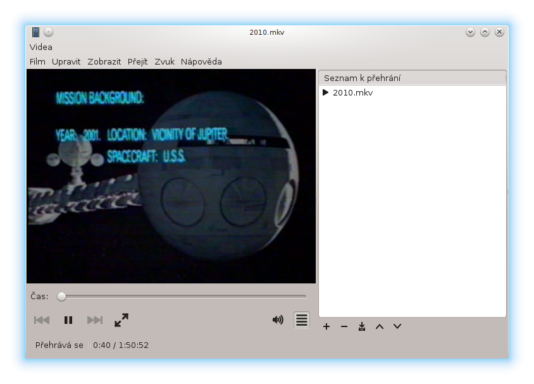Image resolution: width=534 pixels, height=384 pixels.
Task: Click the Seznam k přehrání sidebar header
Action: (x=413, y=78)
